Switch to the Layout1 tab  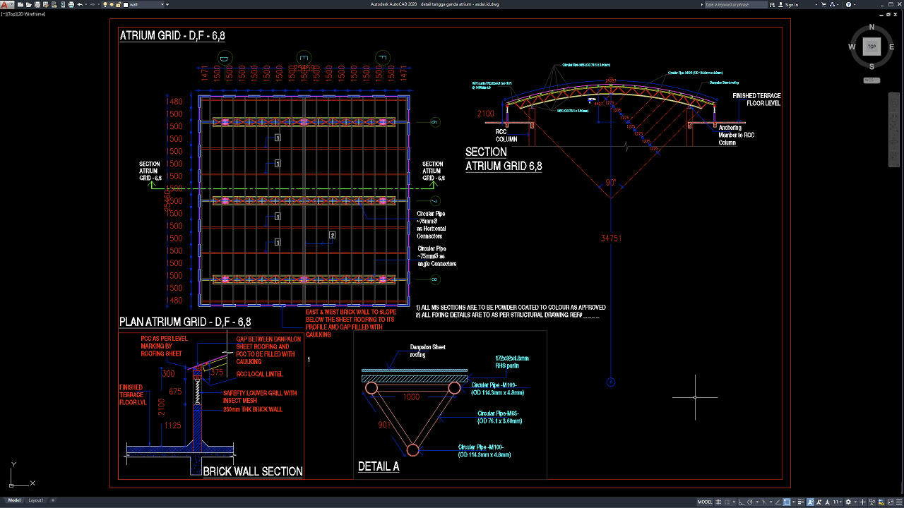pyautogui.click(x=35, y=500)
